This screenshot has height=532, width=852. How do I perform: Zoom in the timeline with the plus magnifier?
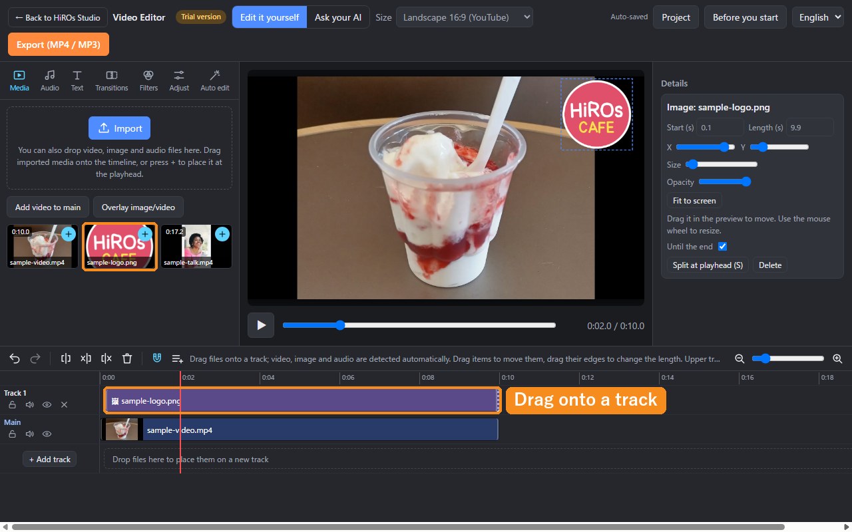click(x=837, y=358)
